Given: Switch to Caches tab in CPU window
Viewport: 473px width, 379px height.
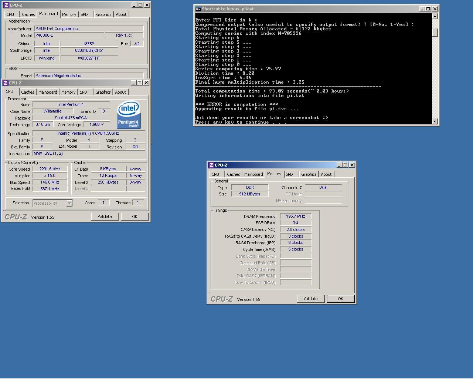Looking at the screenshot, I should [x=28, y=92].
